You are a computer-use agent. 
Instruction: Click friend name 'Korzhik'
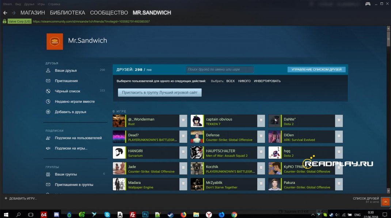pos(212,167)
